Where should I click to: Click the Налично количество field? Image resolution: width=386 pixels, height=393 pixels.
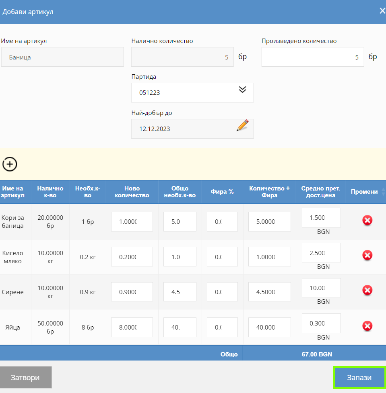pyautogui.click(x=182, y=57)
